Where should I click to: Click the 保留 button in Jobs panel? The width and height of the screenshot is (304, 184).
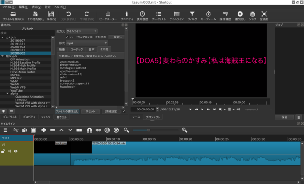[x=284, y=117]
